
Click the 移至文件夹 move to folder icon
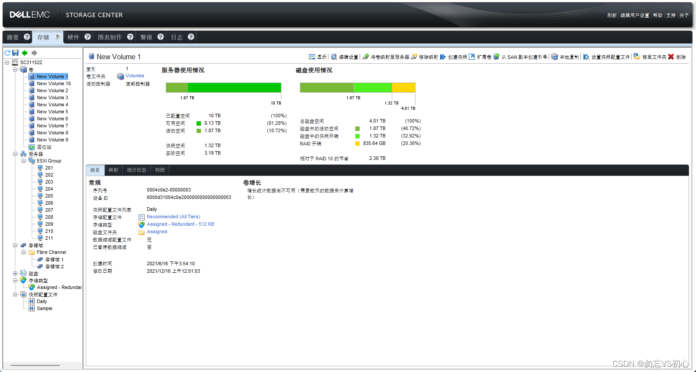[x=637, y=57]
